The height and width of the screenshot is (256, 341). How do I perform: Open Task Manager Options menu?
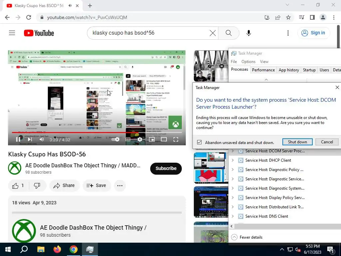248,62
